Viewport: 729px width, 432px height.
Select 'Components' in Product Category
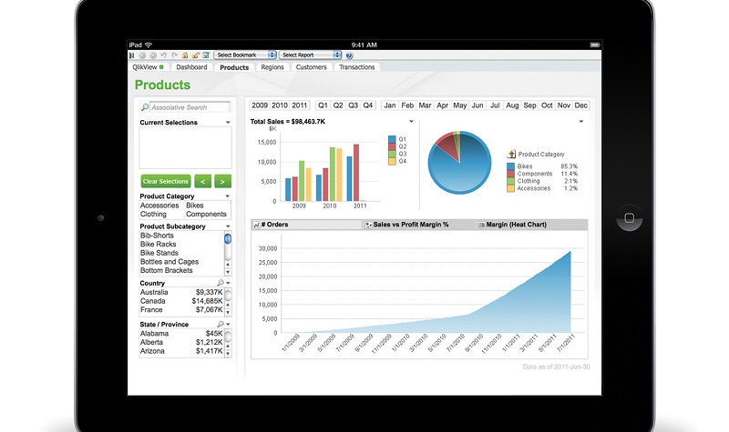tap(206, 215)
